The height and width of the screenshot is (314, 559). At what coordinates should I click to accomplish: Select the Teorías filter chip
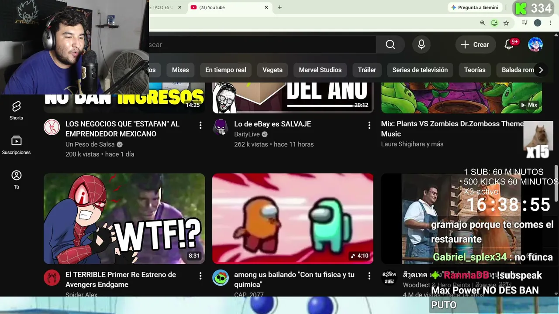475,70
